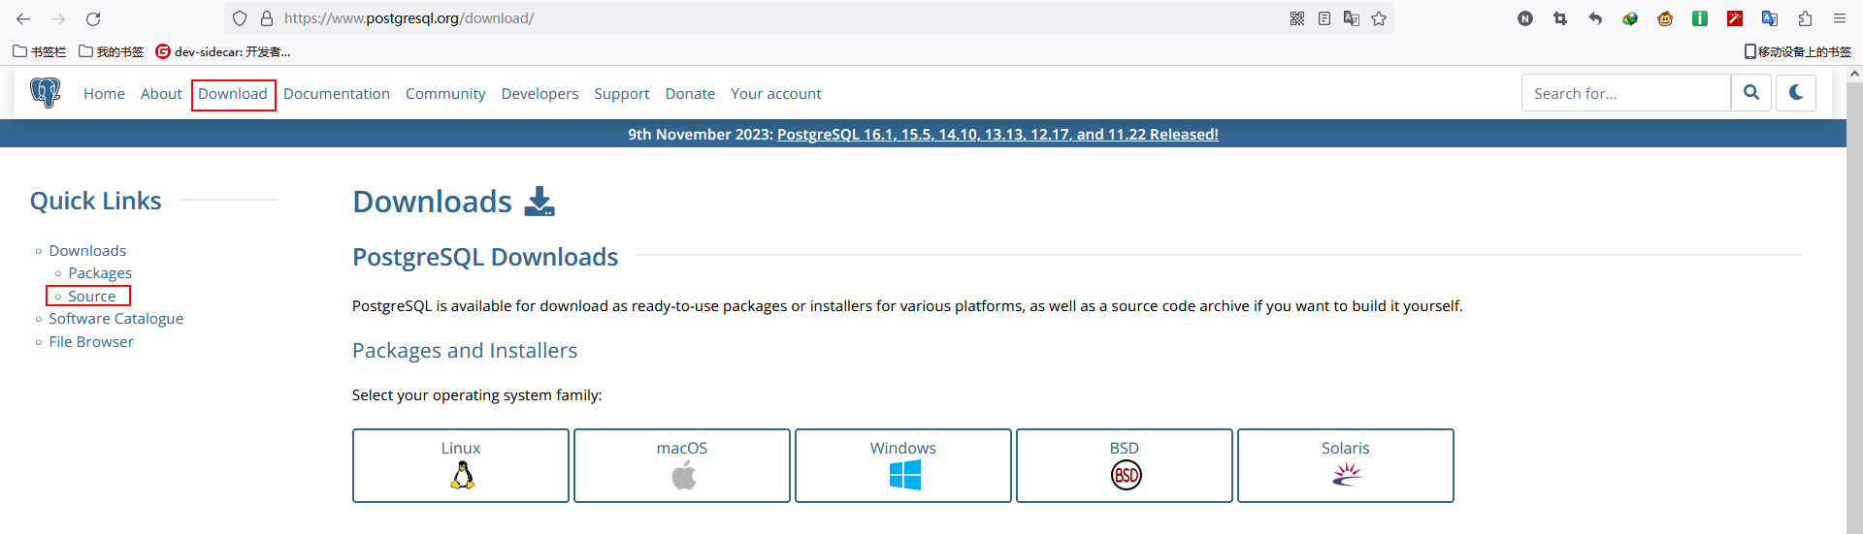Image resolution: width=1863 pixels, height=534 pixels.
Task: Click the search magnifier button
Action: point(1751,93)
